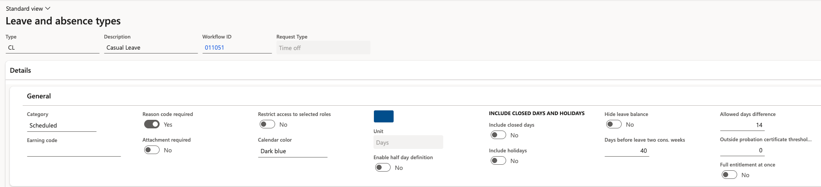821x187 pixels.
Task: Enable the Hide leave balance toggle
Action: pos(614,124)
